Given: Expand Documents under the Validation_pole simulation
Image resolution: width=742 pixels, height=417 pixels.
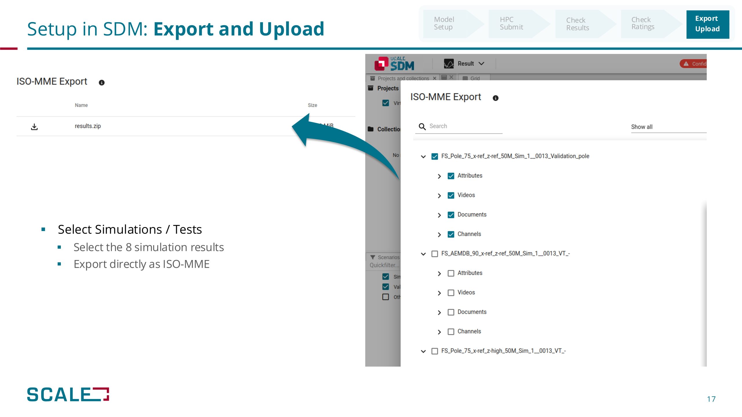Looking at the screenshot, I should pyautogui.click(x=439, y=215).
